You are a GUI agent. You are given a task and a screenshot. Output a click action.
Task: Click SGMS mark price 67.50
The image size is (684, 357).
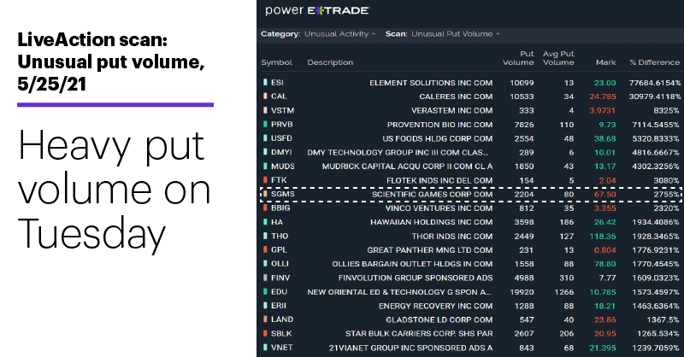coord(605,195)
